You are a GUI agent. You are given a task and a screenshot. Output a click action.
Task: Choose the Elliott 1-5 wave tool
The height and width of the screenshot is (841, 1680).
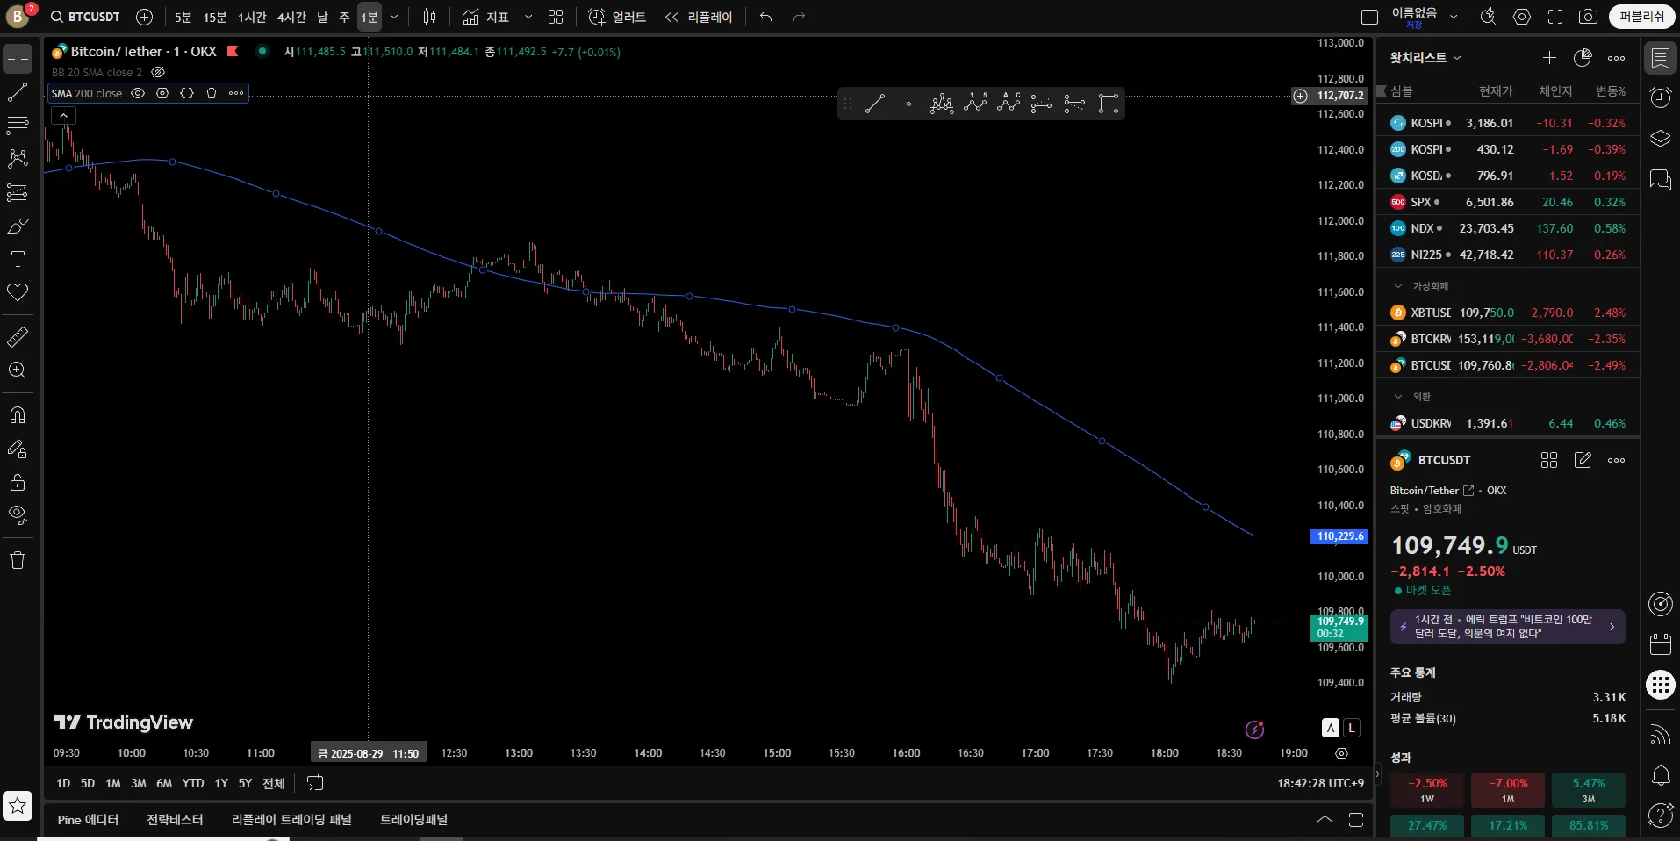tap(975, 104)
